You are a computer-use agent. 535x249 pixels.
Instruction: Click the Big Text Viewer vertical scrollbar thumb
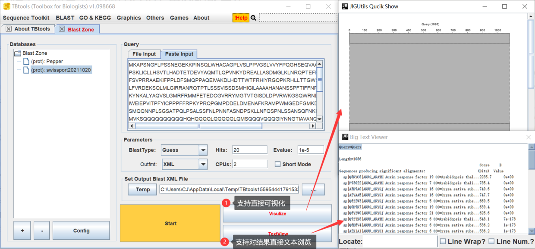(532, 159)
